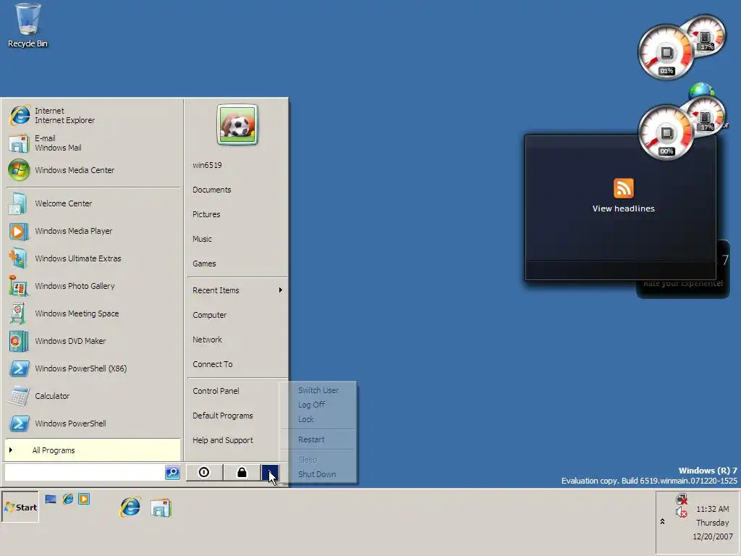
Task: Open Windows Ultimate Extras
Action: (93, 258)
